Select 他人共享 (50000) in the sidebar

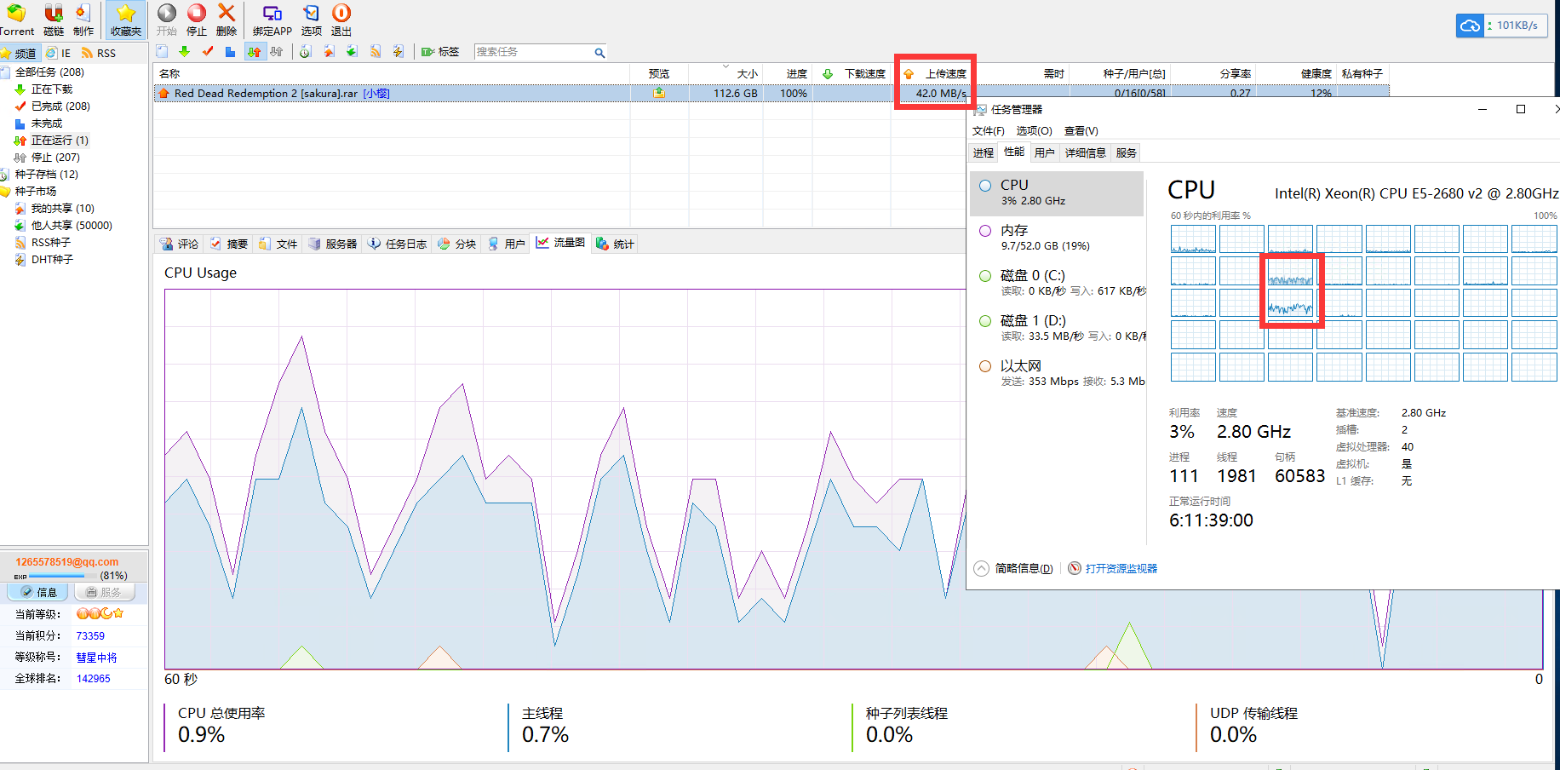pos(72,226)
